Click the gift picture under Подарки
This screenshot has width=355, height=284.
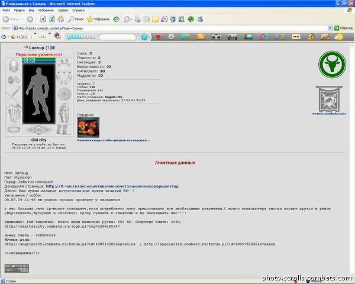88,128
